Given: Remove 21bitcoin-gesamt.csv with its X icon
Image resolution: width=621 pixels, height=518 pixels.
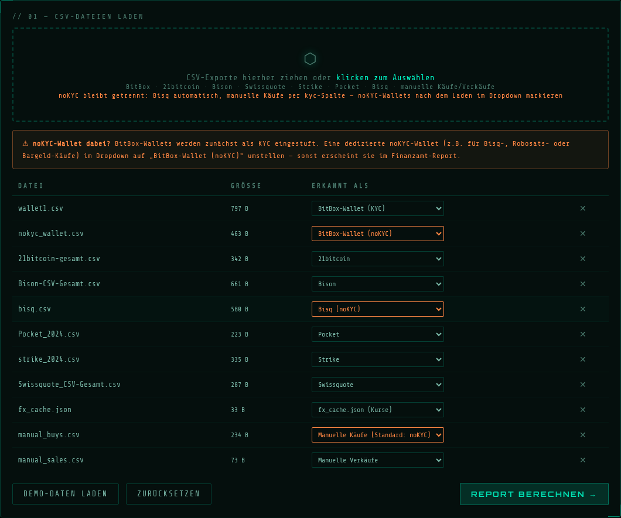Looking at the screenshot, I should coord(582,258).
